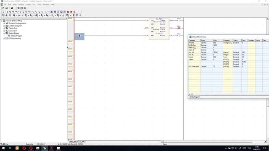Expand the System Configuration tree node
The height and width of the screenshot is (151, 269).
(4, 23)
